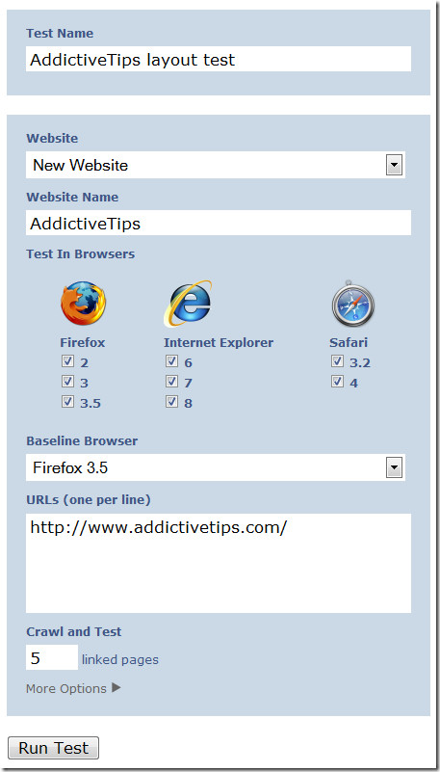
Task: Expand More Options section
Action: (x=73, y=688)
